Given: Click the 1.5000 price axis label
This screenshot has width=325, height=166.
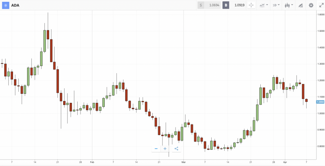Looking at the screenshot, I should coord(321,31).
